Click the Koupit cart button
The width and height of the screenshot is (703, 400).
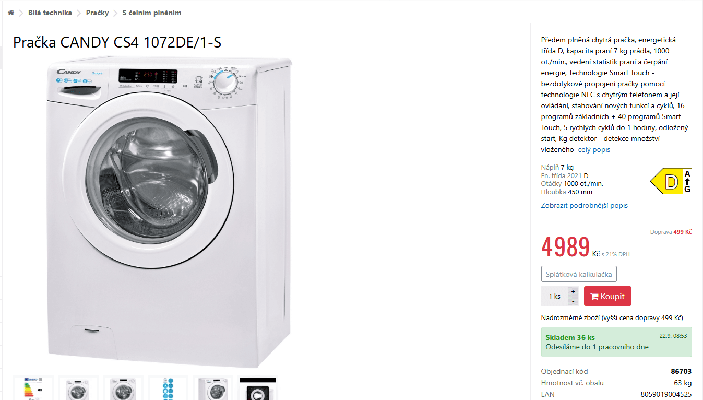pyautogui.click(x=607, y=296)
